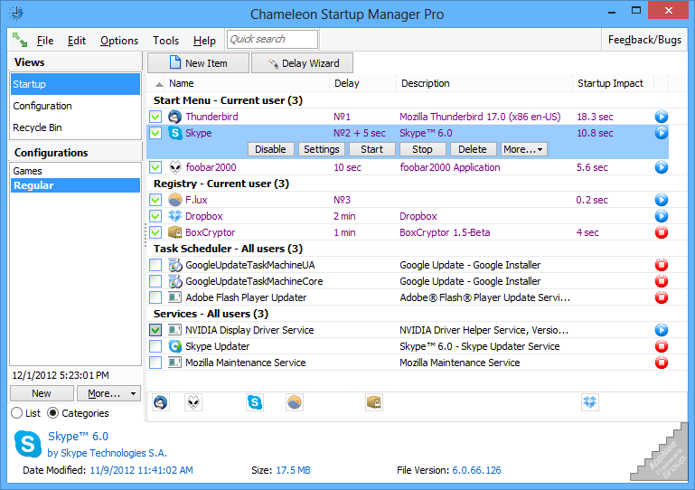This screenshot has height=490, width=695.
Task: Click the foobar2000 row blue play status icon
Action: [x=661, y=167]
